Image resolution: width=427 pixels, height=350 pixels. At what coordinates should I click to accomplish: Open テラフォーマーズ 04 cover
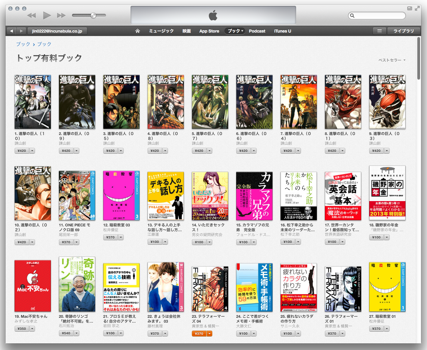coord(210,289)
